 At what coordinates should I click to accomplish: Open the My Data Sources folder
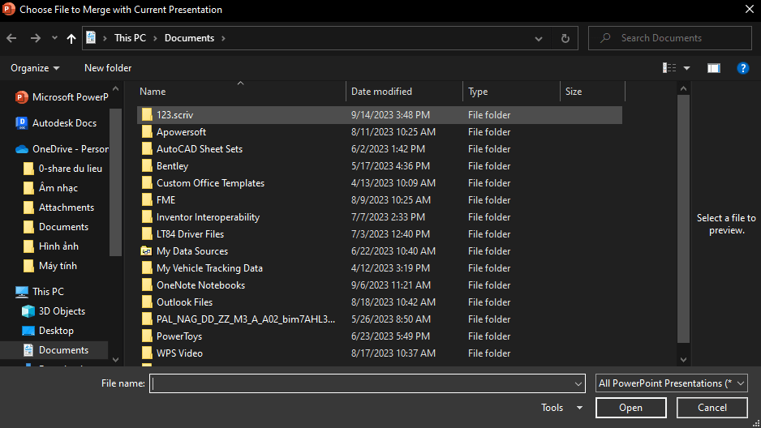point(191,251)
